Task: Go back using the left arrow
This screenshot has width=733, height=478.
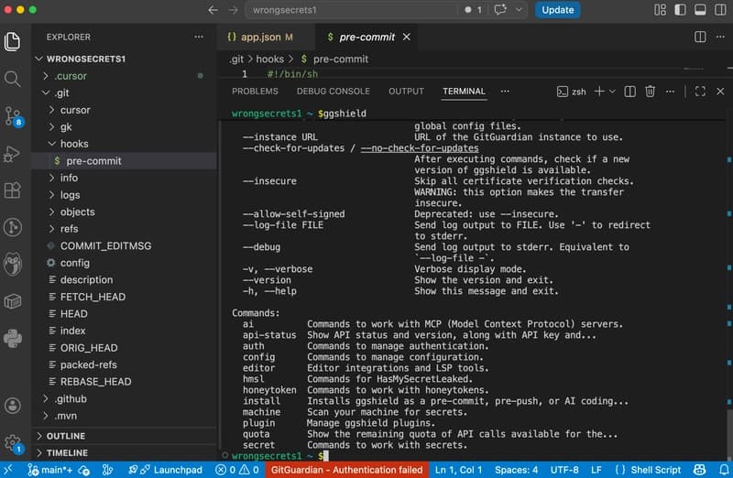Action: click(x=213, y=10)
